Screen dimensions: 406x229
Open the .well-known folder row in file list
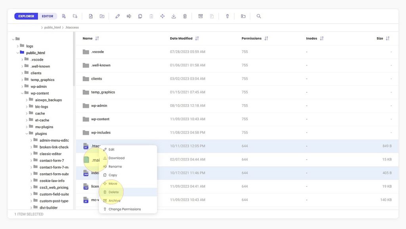(237, 65)
